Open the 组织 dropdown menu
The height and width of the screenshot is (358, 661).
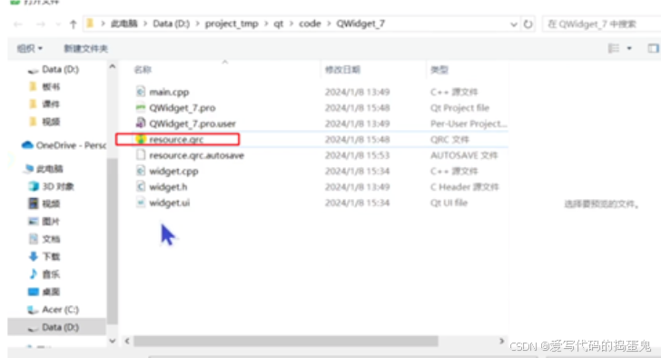(29, 48)
